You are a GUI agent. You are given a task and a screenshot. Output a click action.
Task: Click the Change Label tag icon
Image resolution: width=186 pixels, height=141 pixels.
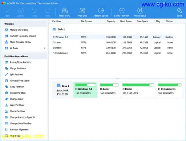pyautogui.click(x=7, y=99)
